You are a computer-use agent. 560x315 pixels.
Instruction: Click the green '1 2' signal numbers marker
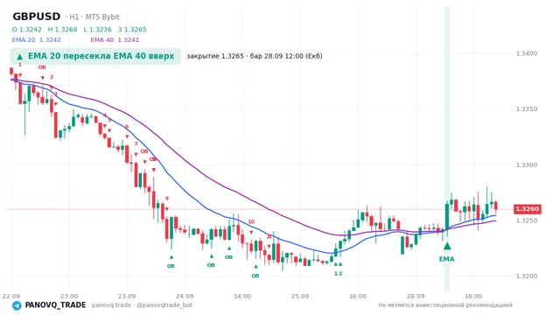[339, 274]
